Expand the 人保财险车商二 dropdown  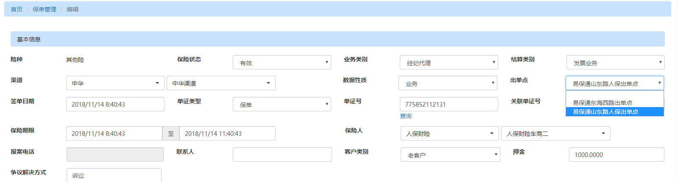tap(555, 134)
